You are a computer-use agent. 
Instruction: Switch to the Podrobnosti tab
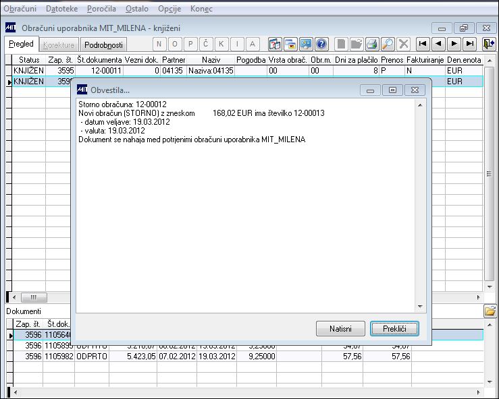[103, 45]
